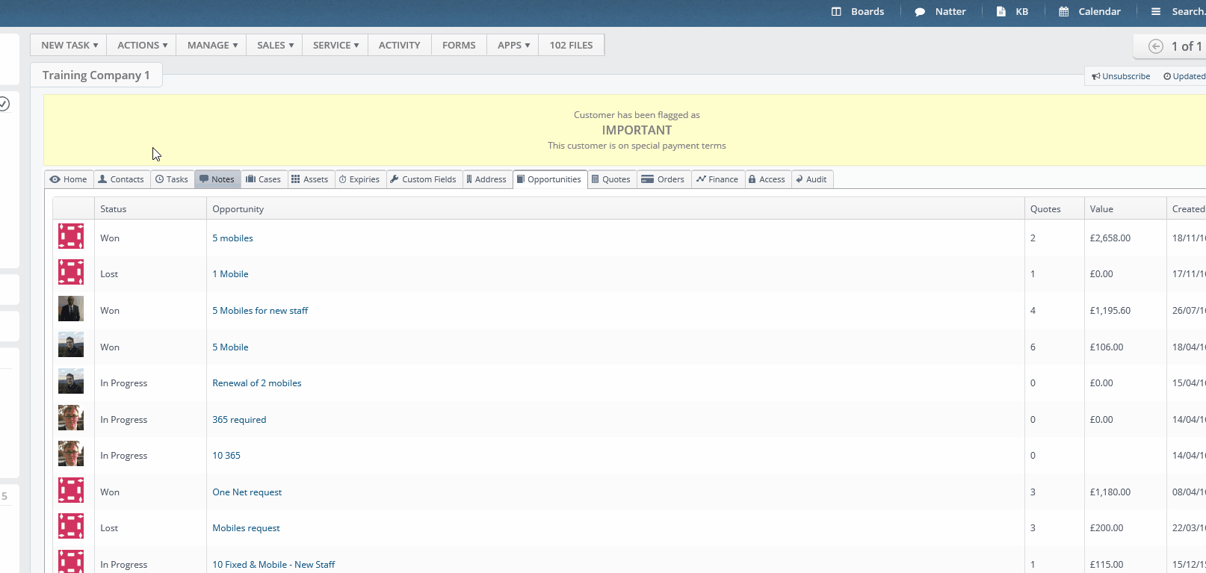Click the £2,658.00 value cell
Screen dimensions: 1206x573
1110,238
